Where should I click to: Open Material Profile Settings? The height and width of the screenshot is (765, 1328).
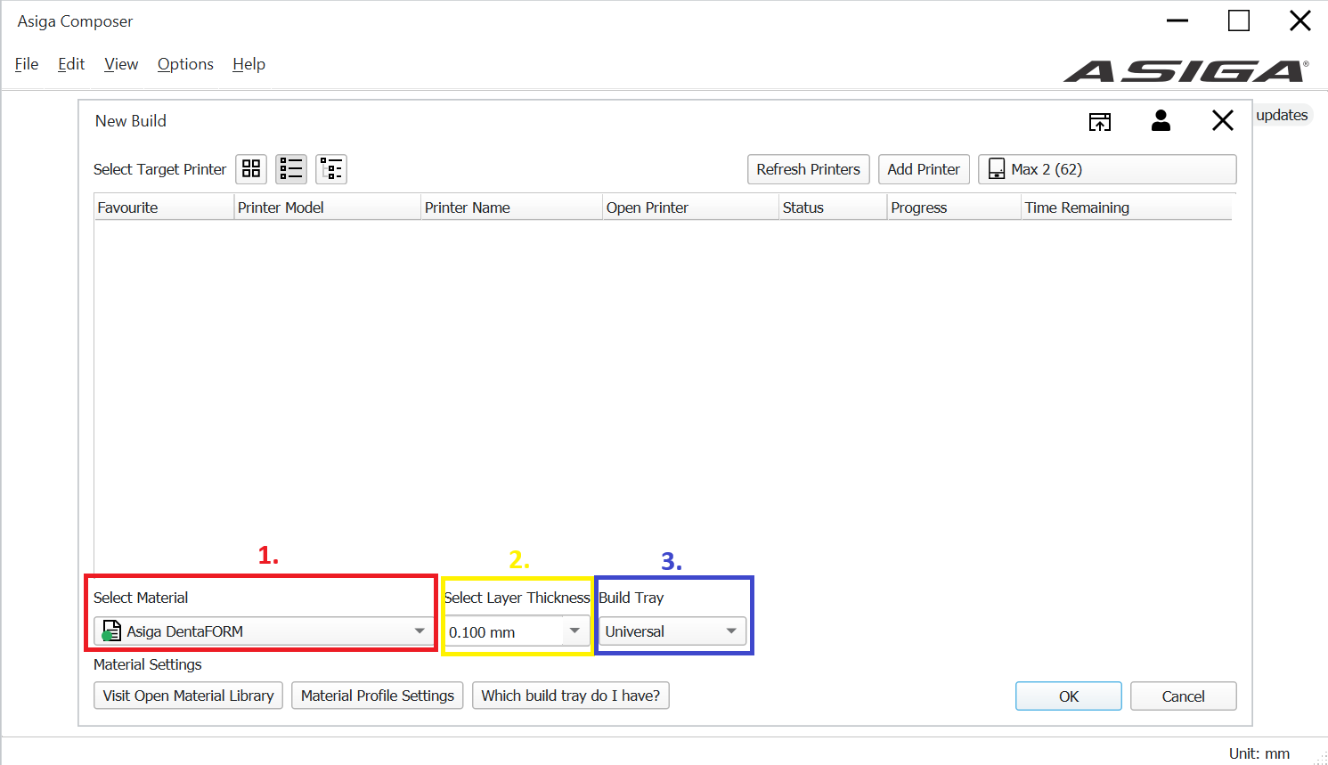pyautogui.click(x=378, y=696)
